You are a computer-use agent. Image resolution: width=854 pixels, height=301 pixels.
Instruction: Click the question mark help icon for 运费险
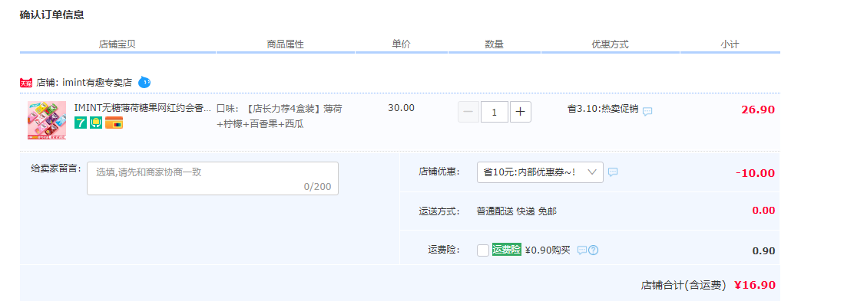(593, 250)
